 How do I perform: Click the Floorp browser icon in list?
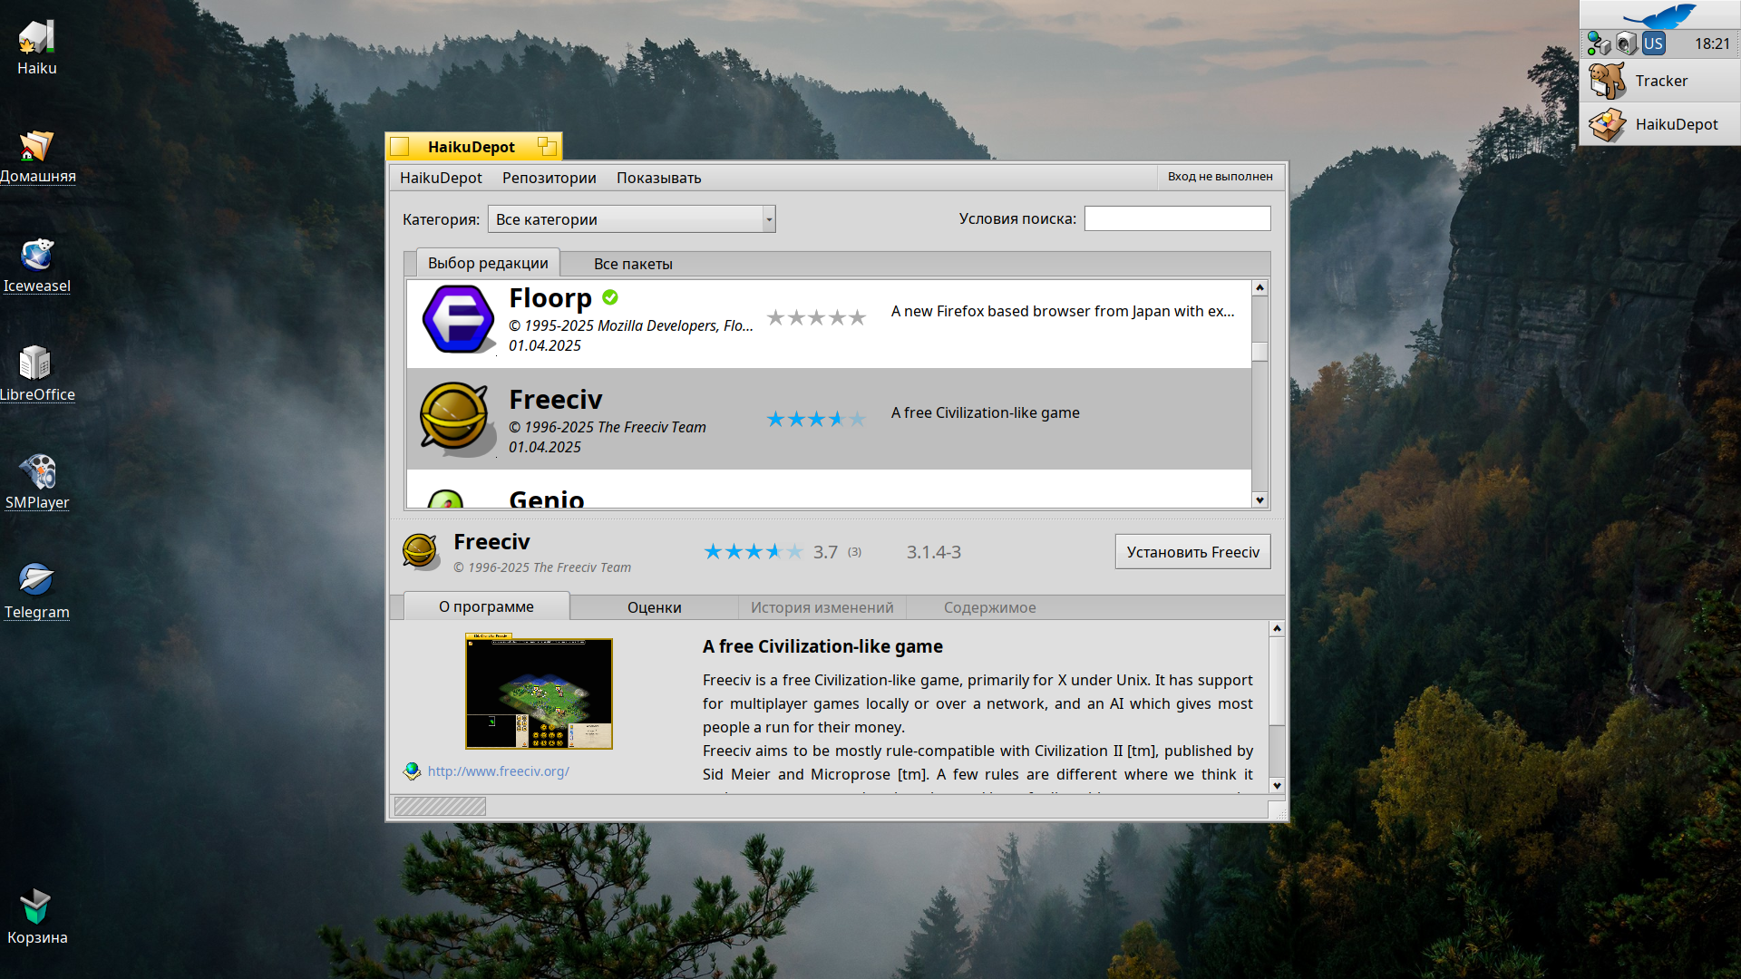point(458,319)
